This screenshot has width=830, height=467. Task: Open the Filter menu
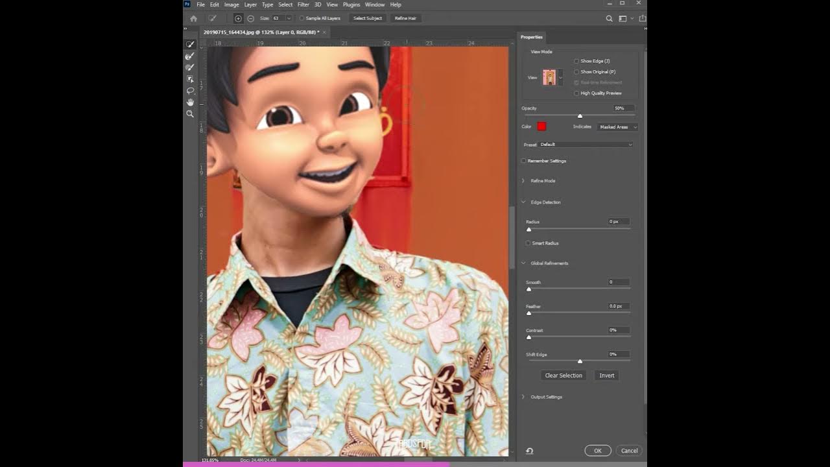coord(303,5)
